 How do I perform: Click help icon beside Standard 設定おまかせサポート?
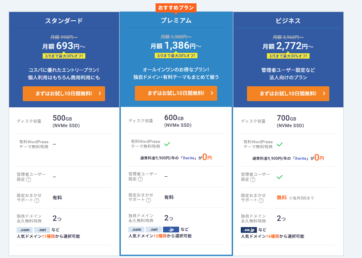pos(37,201)
